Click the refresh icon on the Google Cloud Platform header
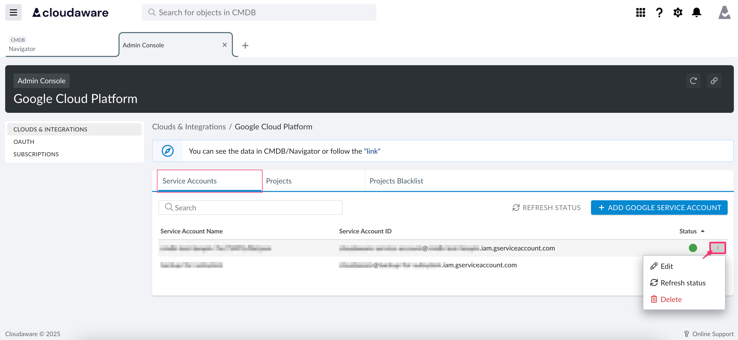Viewport: 738px width, 340px height. (693, 80)
